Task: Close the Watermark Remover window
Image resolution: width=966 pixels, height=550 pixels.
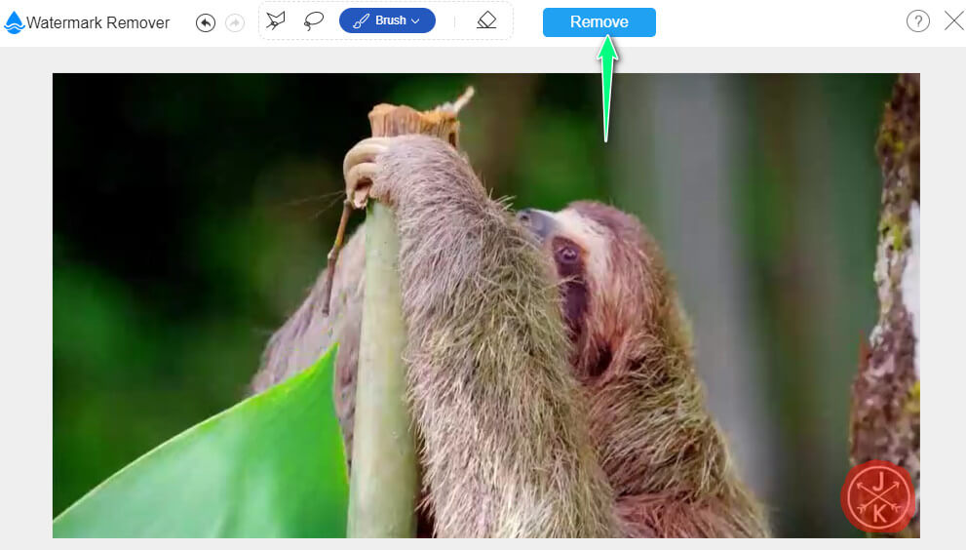Action: coord(953,21)
